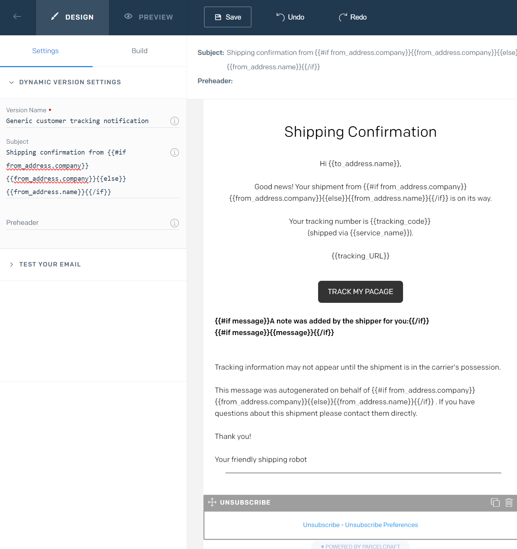
Task: Click the Redo button label
Action: (x=358, y=17)
